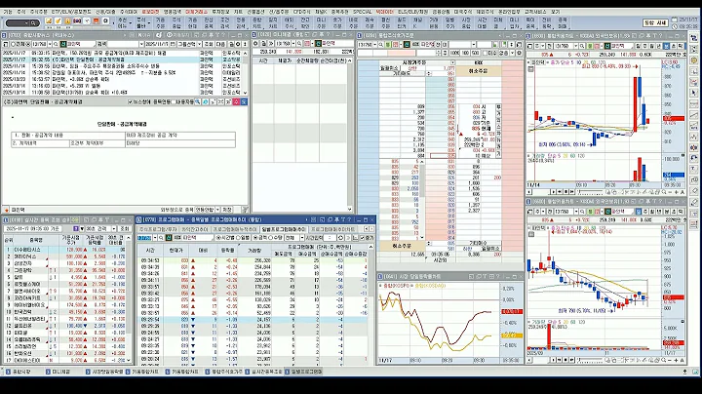702x394 pixels.
Task: Select the 삼성전자 row in the ranking list
Action: (67, 263)
